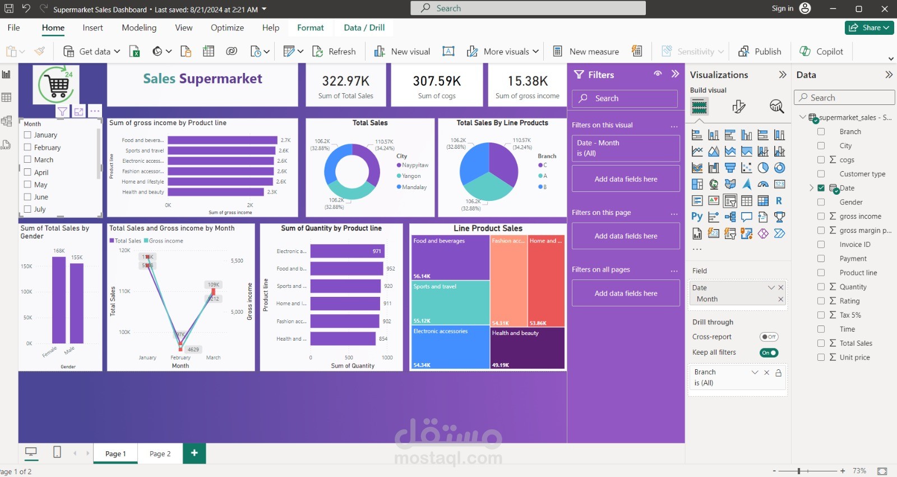Image resolution: width=897 pixels, height=477 pixels.
Task: Pick the line chart visualization icon
Action: [x=697, y=152]
